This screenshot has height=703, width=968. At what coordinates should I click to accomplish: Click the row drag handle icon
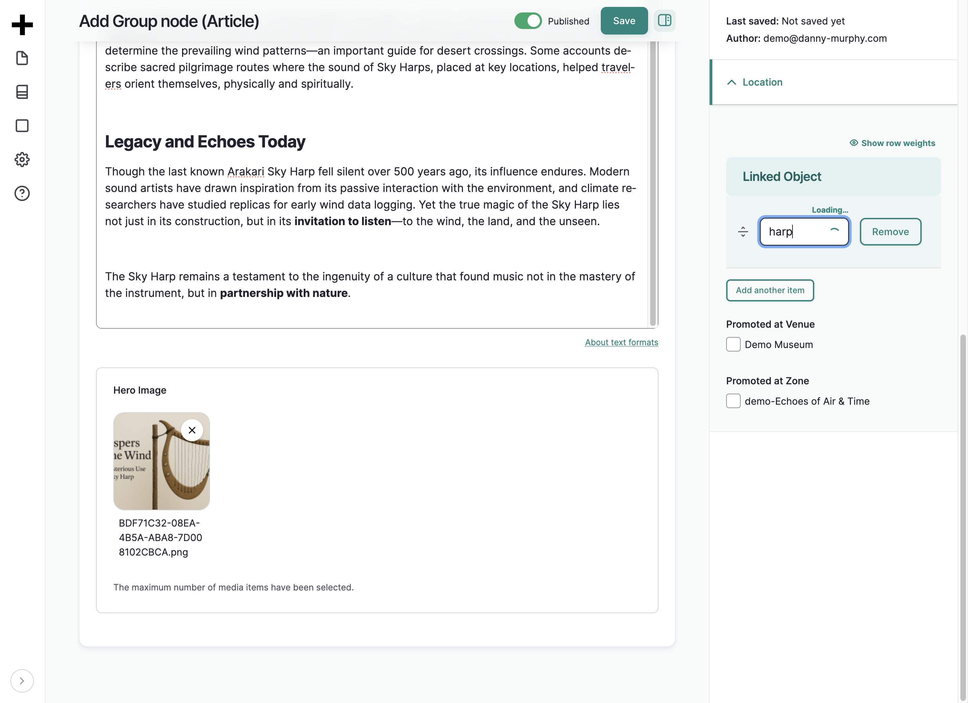pos(743,232)
